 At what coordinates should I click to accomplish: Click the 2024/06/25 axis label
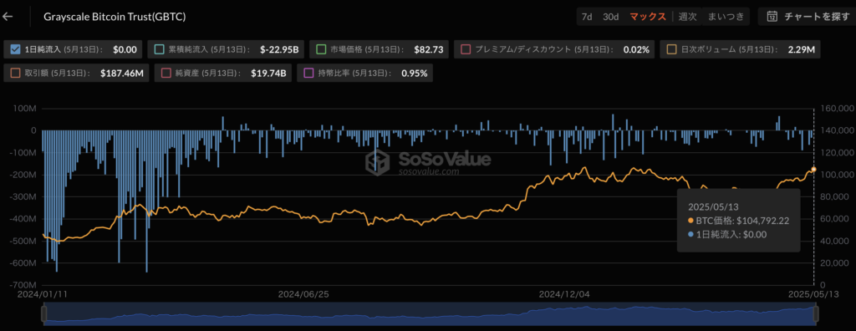pos(303,294)
